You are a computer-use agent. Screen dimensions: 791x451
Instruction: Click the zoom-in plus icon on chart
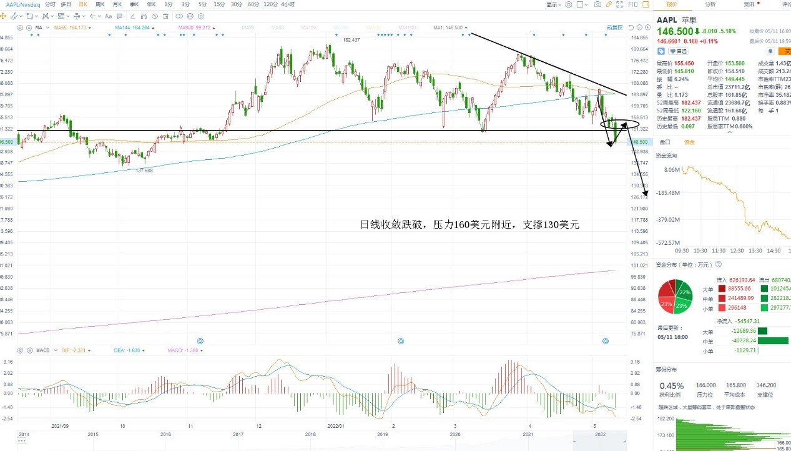647,27
